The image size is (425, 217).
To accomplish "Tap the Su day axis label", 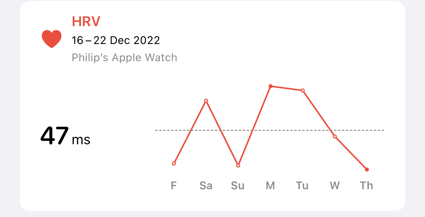I will 238,186.
